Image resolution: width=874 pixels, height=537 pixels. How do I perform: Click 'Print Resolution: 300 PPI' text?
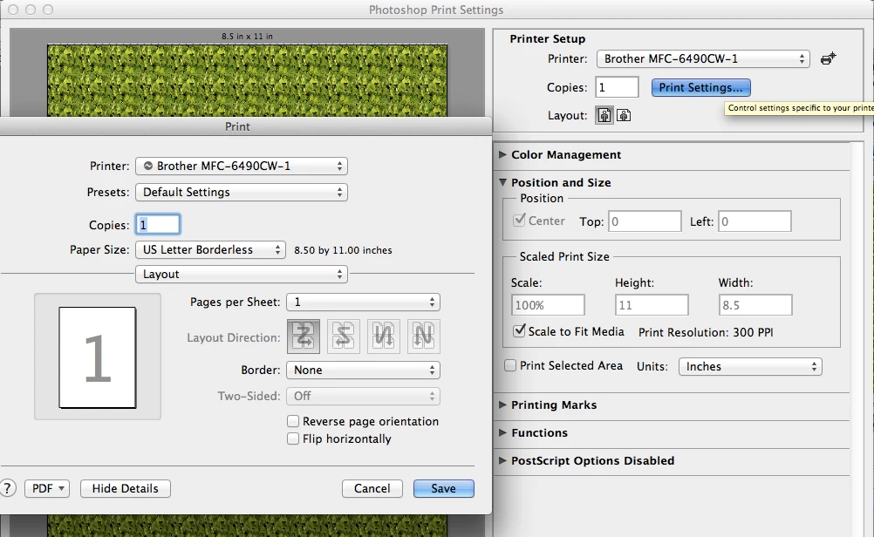706,332
